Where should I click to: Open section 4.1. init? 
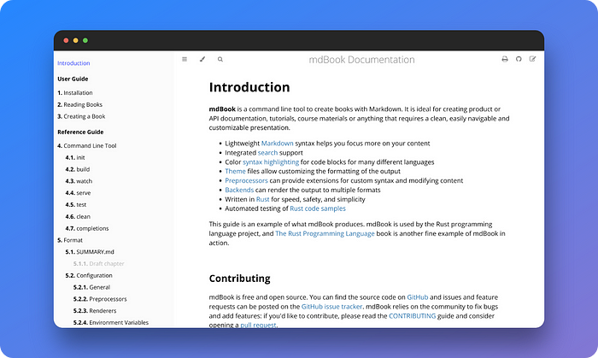coord(75,157)
